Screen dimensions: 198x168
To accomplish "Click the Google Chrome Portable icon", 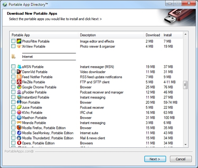I will pos(19,87).
